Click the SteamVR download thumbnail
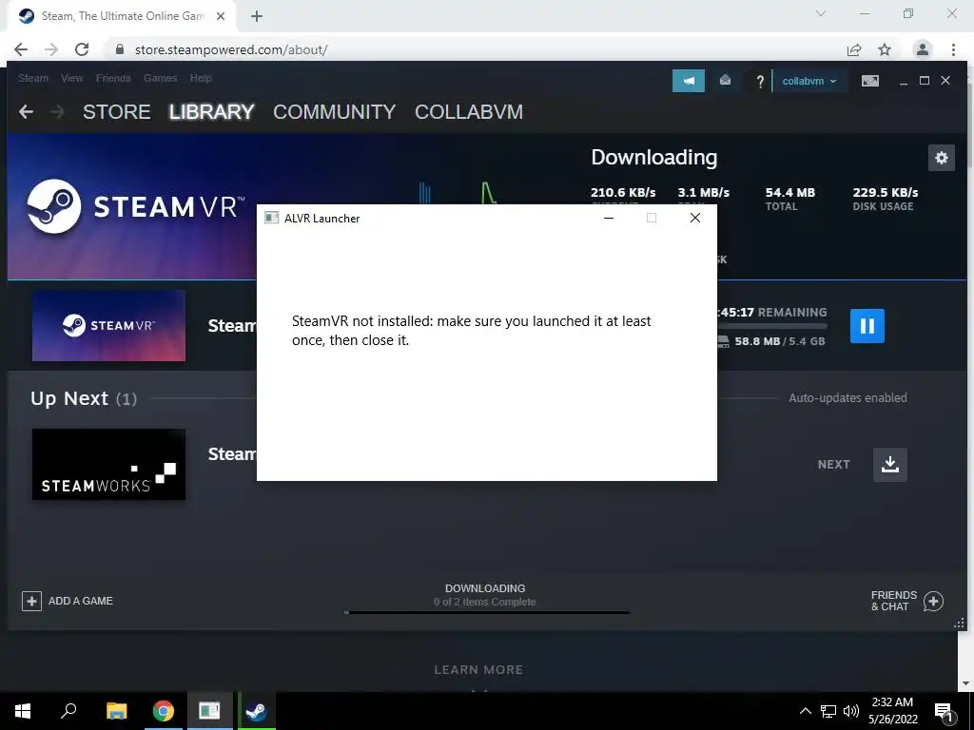Viewport: 974px width, 730px height. [108, 326]
